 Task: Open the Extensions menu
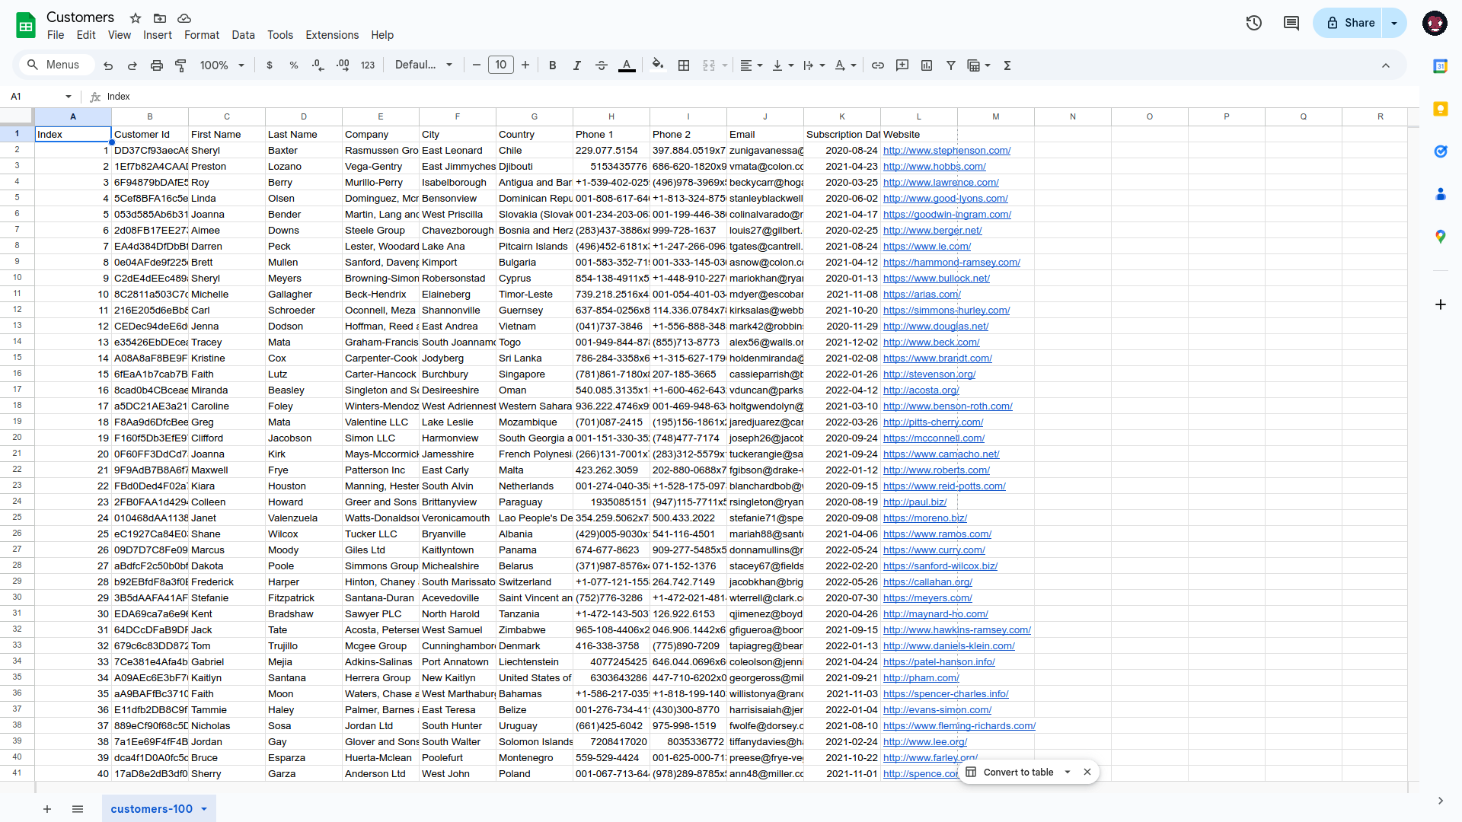(x=332, y=35)
